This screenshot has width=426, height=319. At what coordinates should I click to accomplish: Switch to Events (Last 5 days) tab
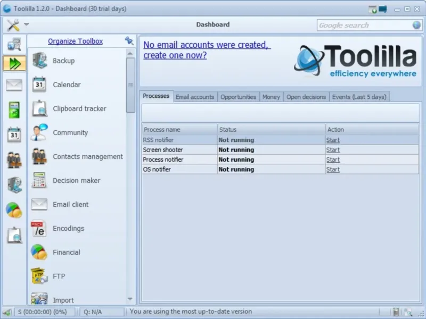coord(359,97)
